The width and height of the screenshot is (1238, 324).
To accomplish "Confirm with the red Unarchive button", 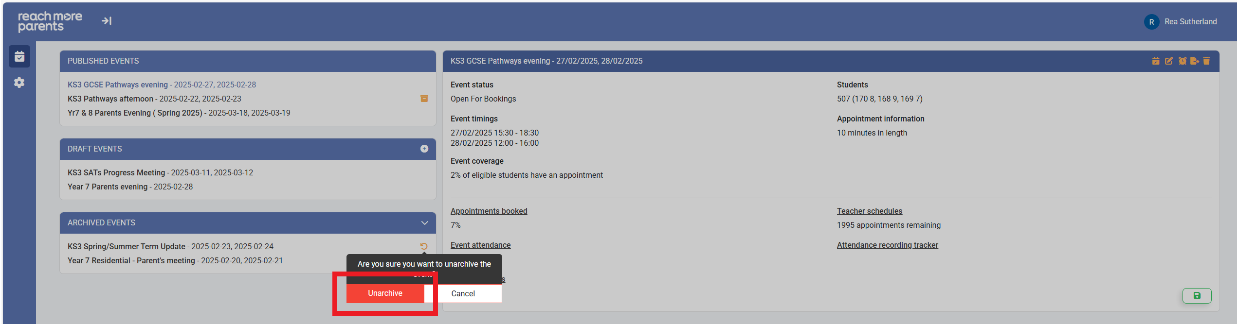I will [385, 293].
